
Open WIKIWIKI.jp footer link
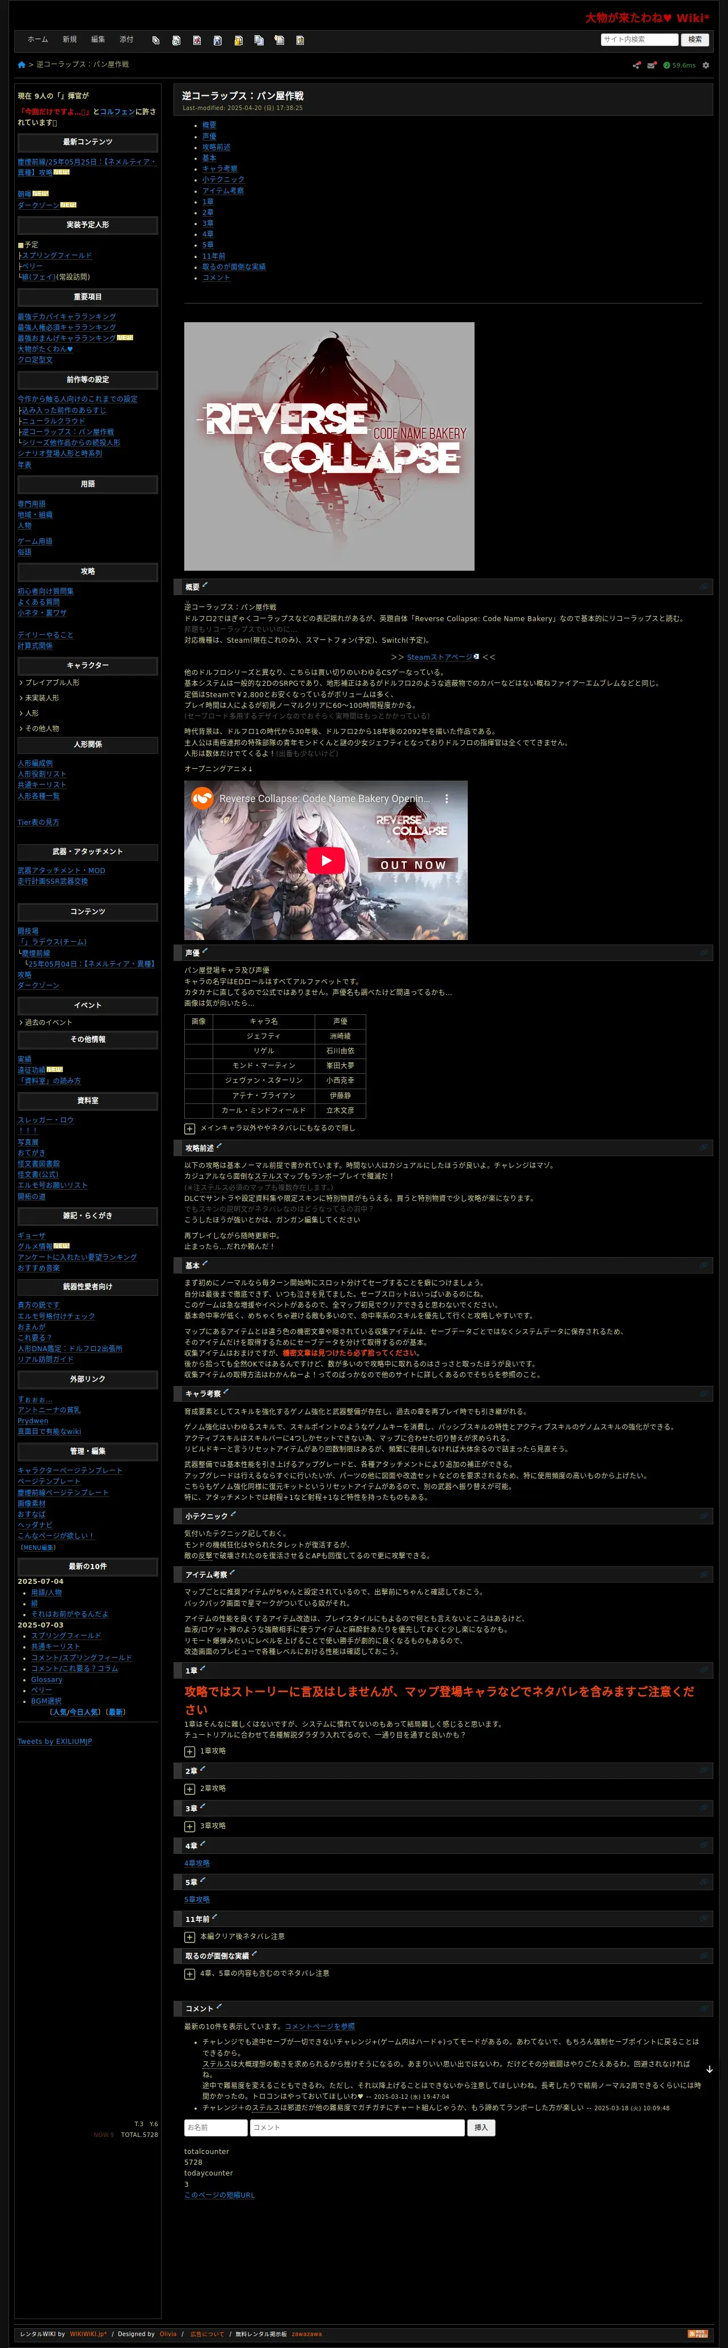pyautogui.click(x=88, y=2334)
